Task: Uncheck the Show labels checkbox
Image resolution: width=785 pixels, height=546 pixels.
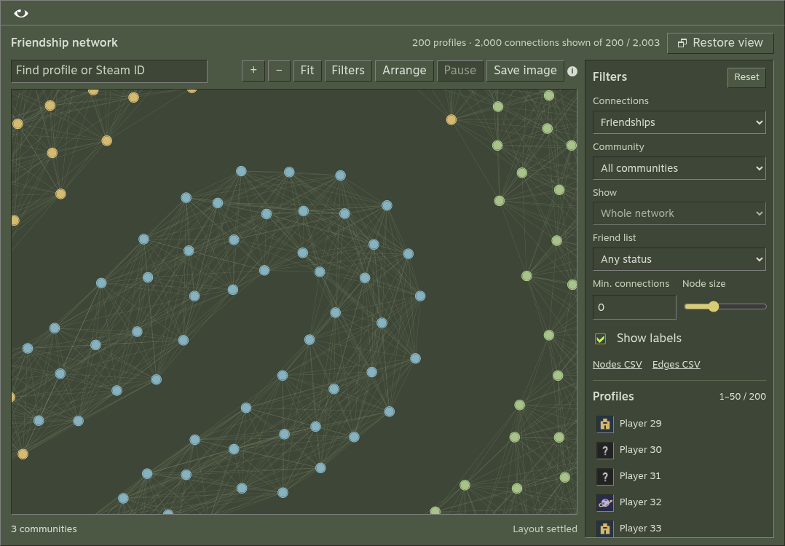Action: (600, 339)
